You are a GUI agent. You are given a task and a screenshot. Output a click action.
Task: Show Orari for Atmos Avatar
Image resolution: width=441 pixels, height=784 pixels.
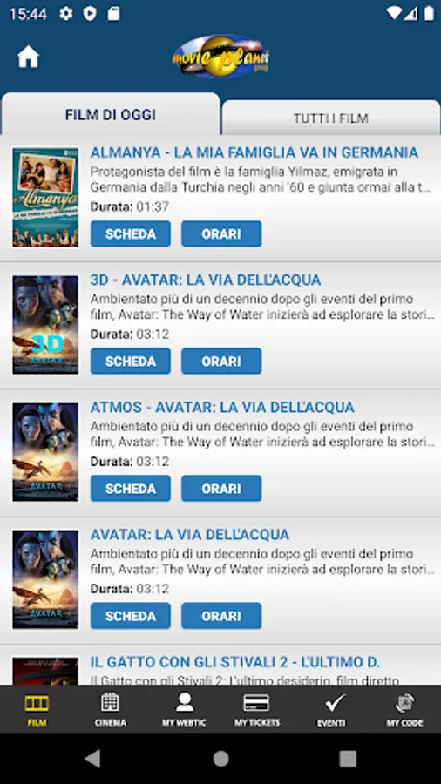(221, 489)
